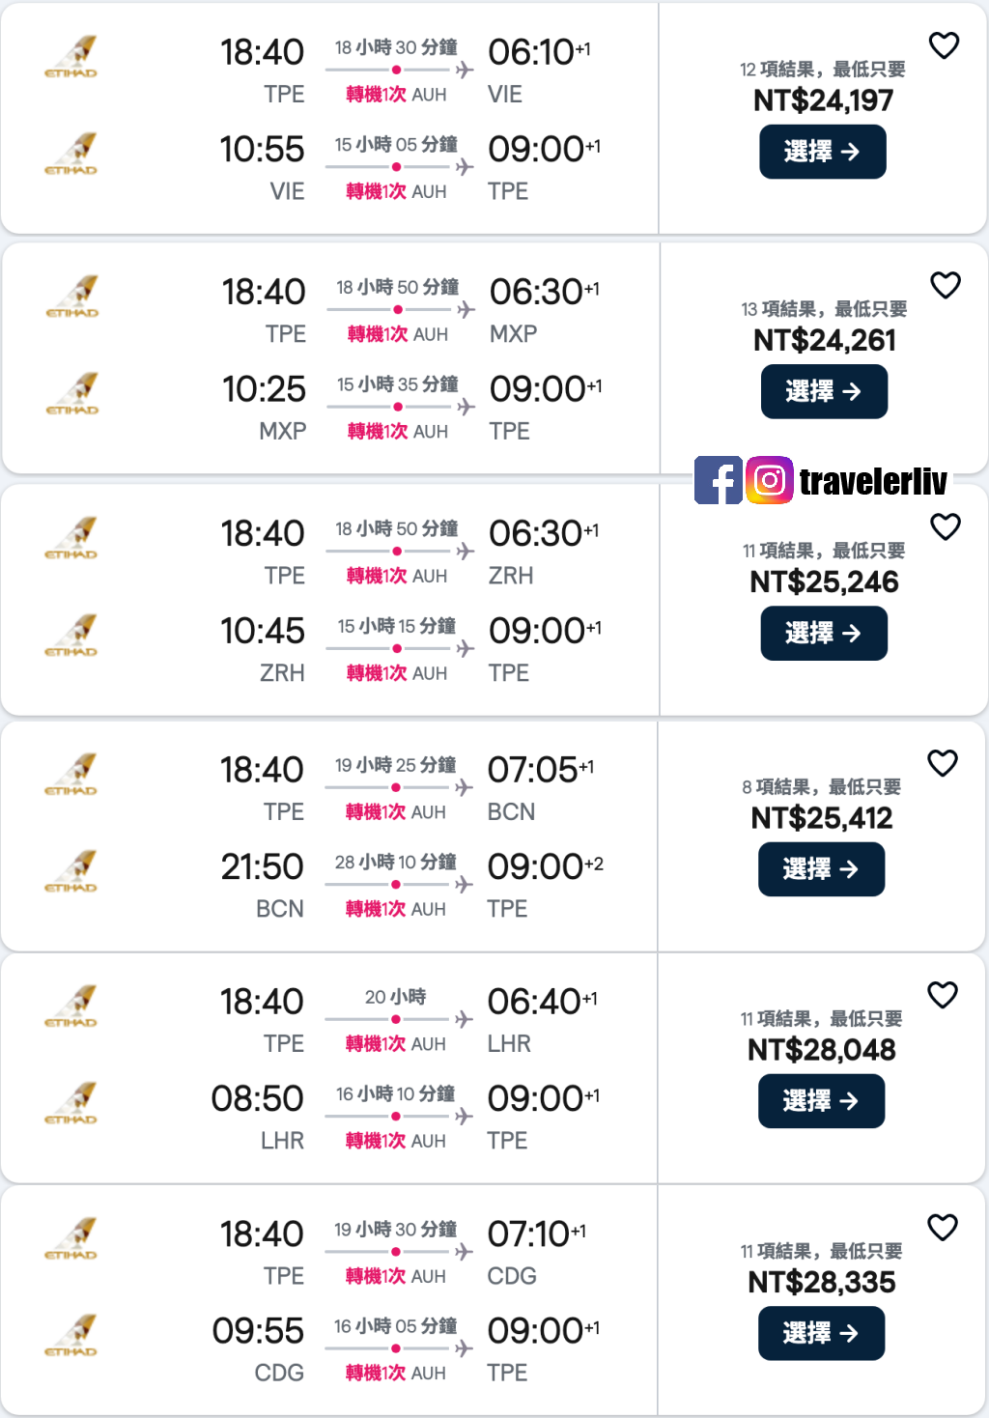Toggle heart on NT$25,246 Zurich flight
Screen dimensions: 989x1418
[x=945, y=526]
